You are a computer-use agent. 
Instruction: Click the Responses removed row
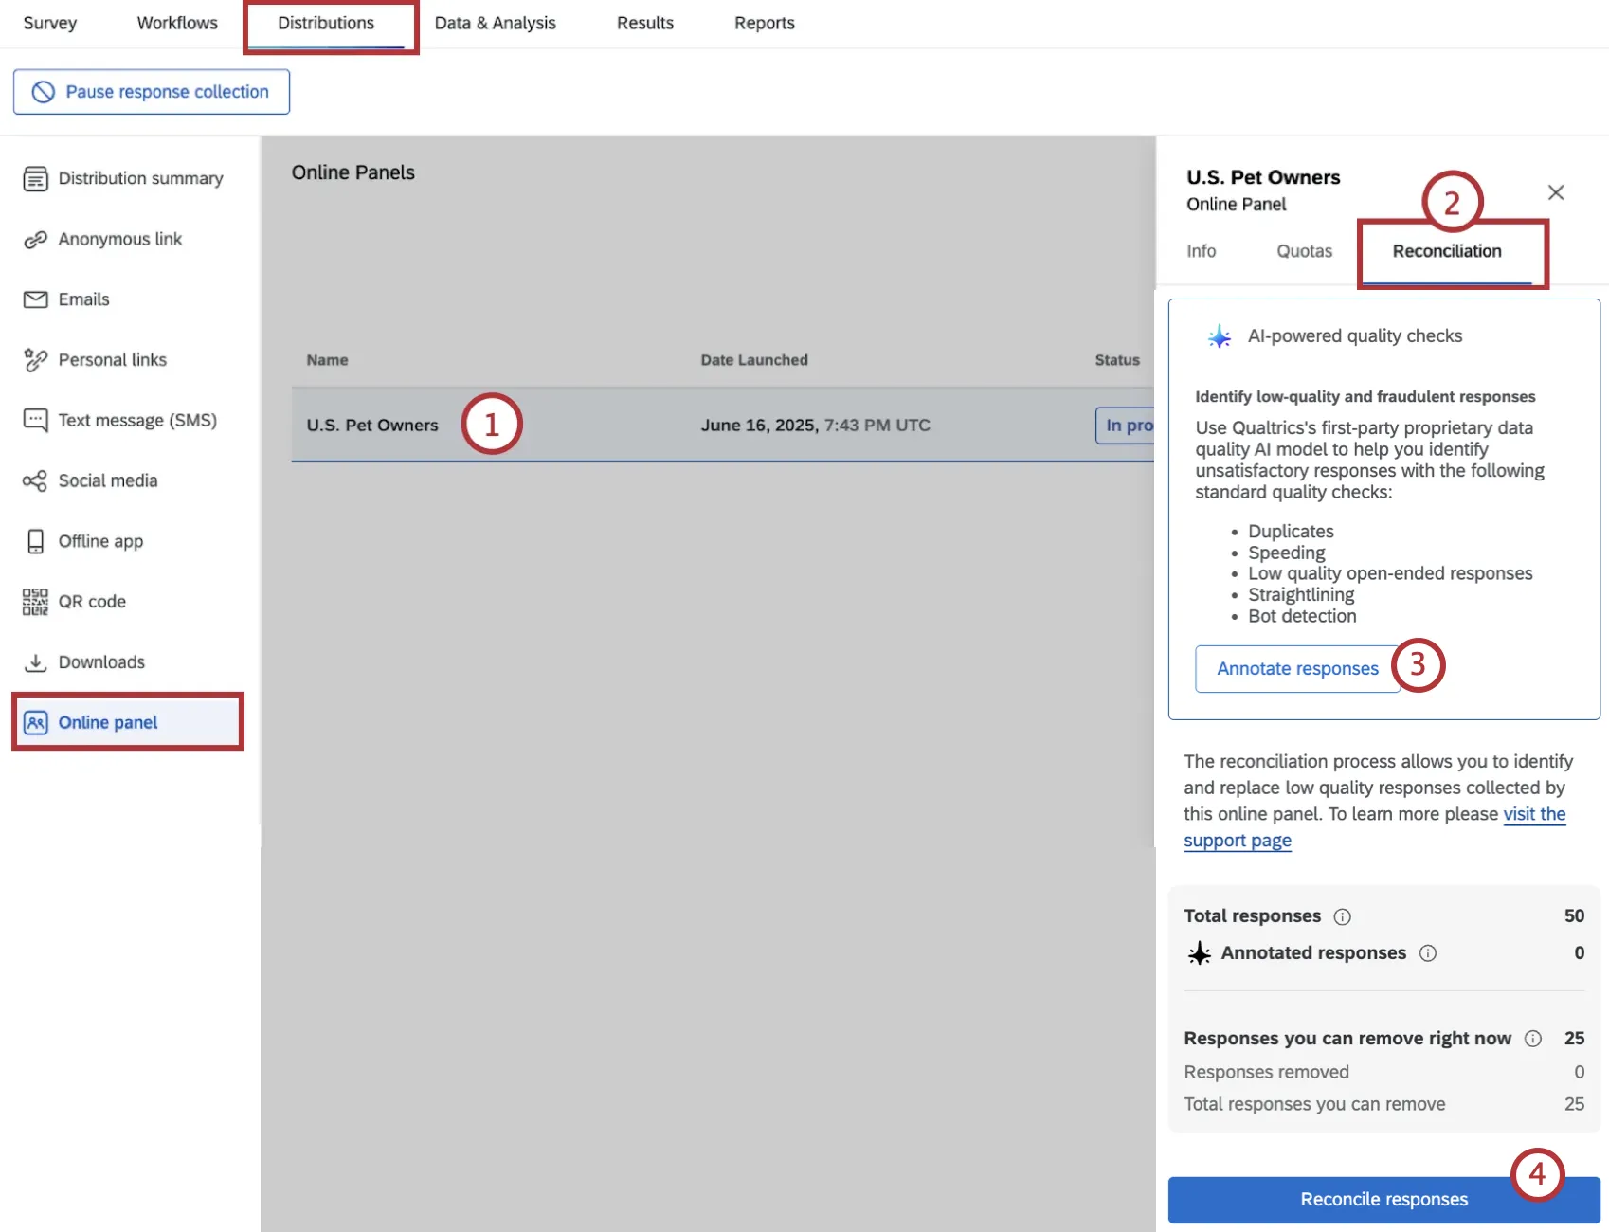(x=1383, y=1072)
